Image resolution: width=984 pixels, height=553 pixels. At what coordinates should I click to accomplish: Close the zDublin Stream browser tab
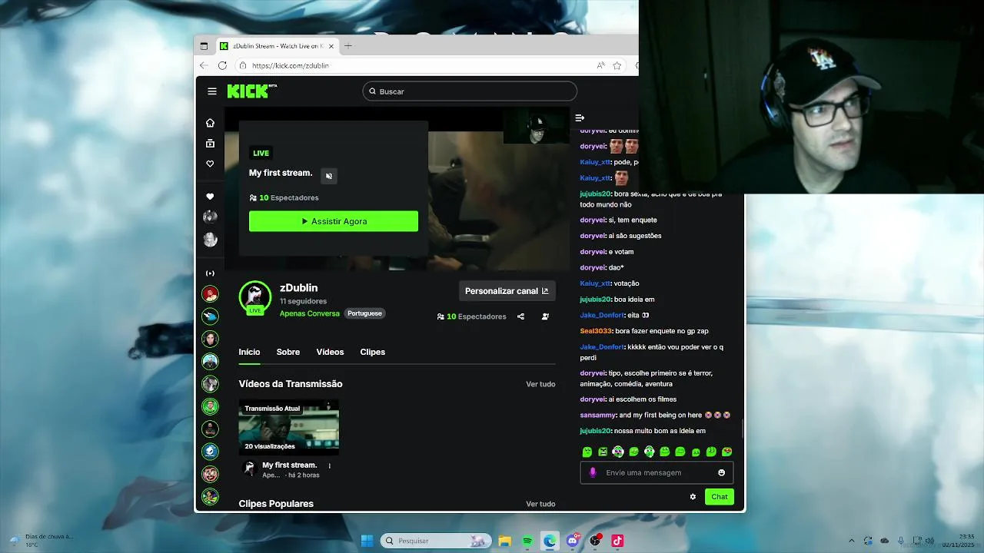[331, 46]
